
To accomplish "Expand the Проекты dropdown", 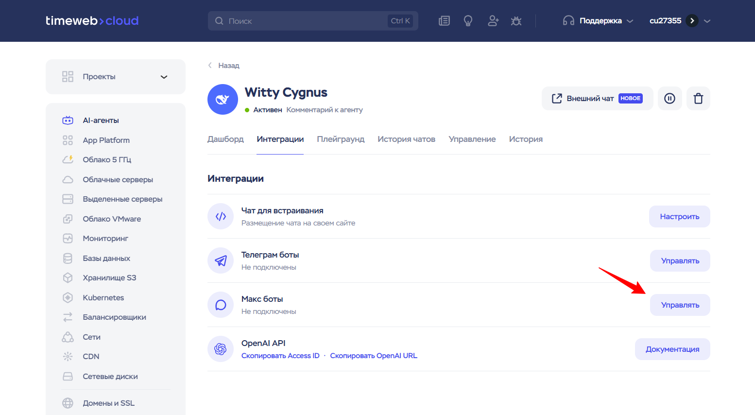I will tap(116, 77).
